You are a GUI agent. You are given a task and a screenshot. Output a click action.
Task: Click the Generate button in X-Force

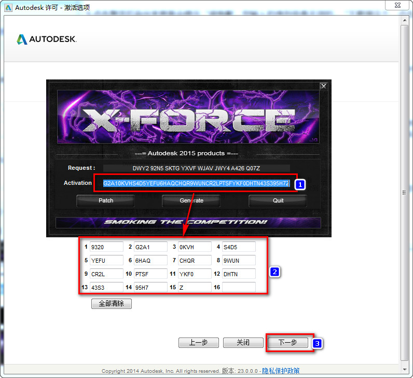tap(191, 200)
